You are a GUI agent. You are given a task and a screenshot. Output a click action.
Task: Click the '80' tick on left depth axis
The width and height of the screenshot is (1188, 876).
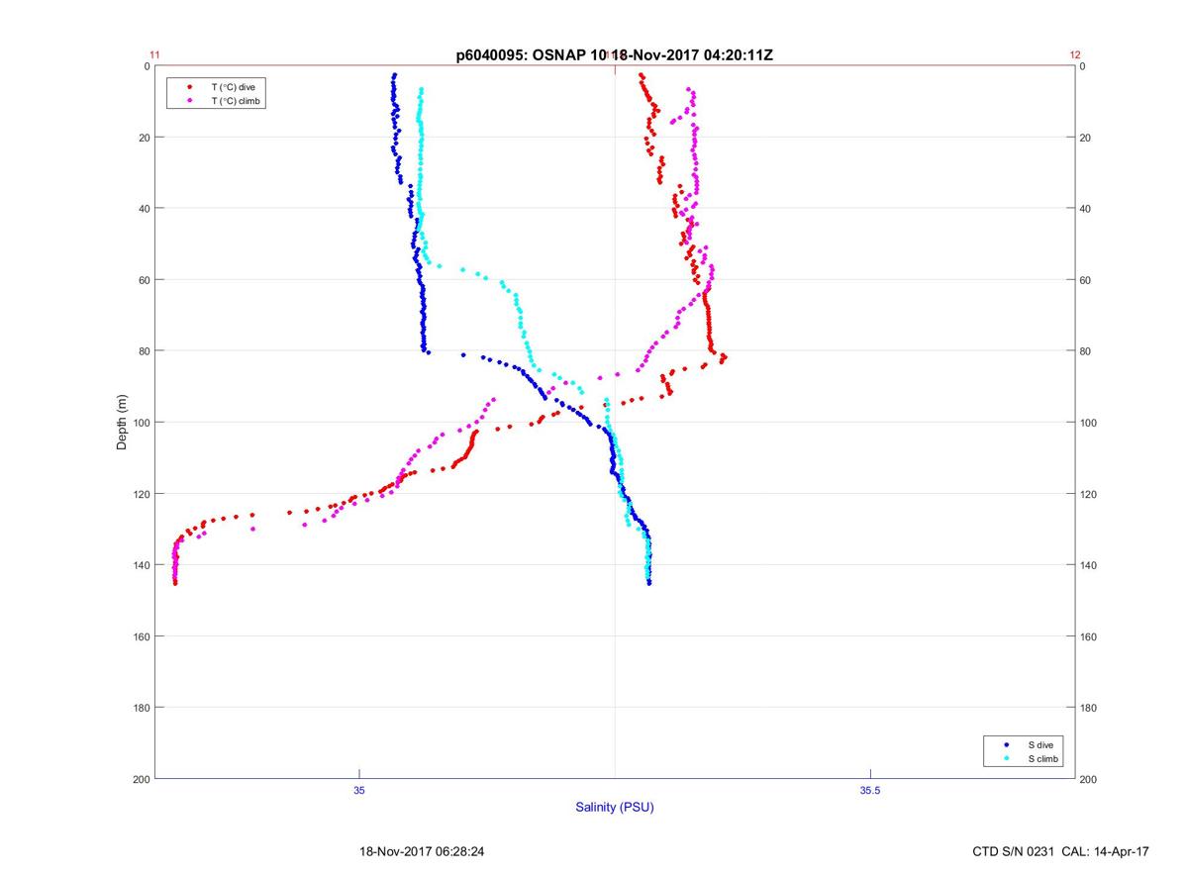coord(144,351)
